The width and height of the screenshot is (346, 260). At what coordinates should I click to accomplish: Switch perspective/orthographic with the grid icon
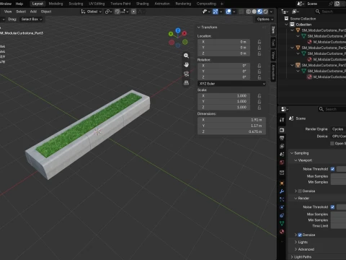(186, 82)
